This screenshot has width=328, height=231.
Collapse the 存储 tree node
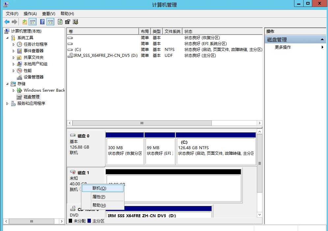point(8,84)
